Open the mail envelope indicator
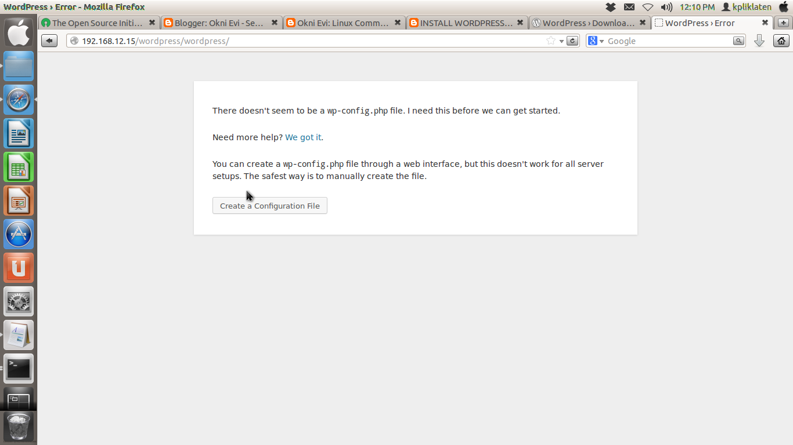Viewport: 793px width, 445px height. (629, 7)
